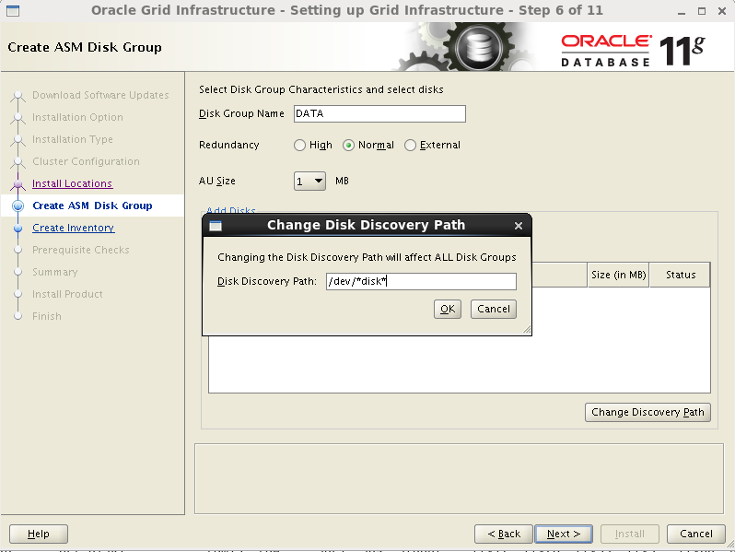735x552 pixels.
Task: Click the Back button
Action: click(504, 534)
